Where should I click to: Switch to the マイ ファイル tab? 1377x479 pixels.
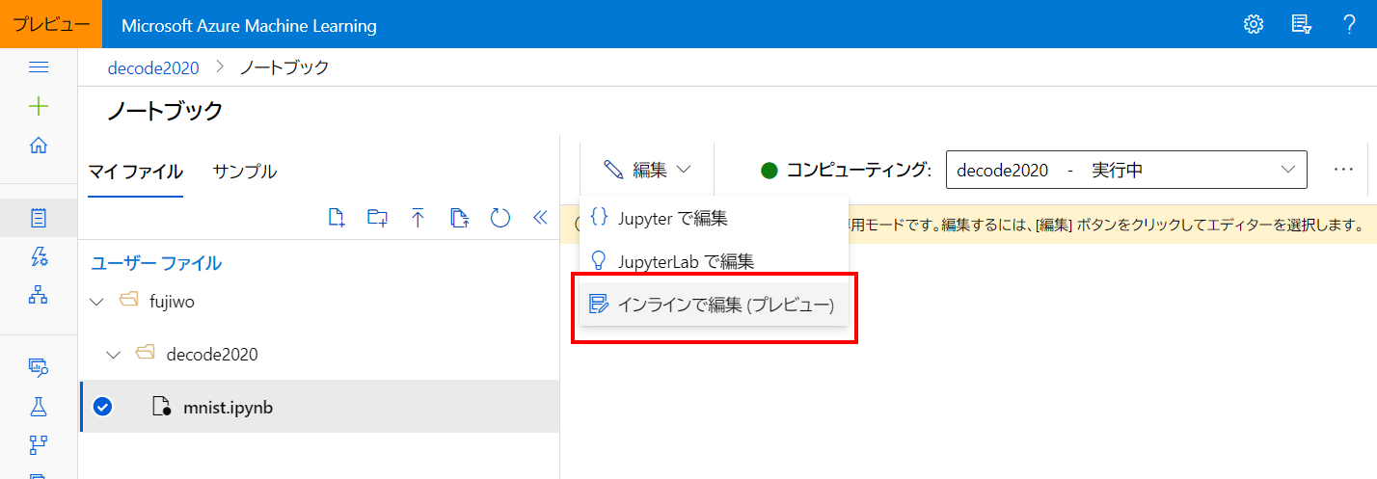(135, 172)
